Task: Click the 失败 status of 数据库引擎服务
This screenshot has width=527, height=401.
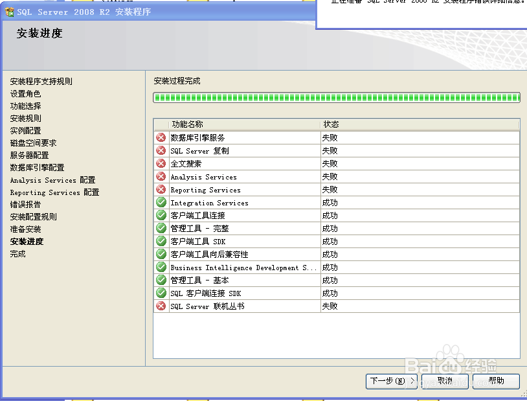Action: [330, 137]
